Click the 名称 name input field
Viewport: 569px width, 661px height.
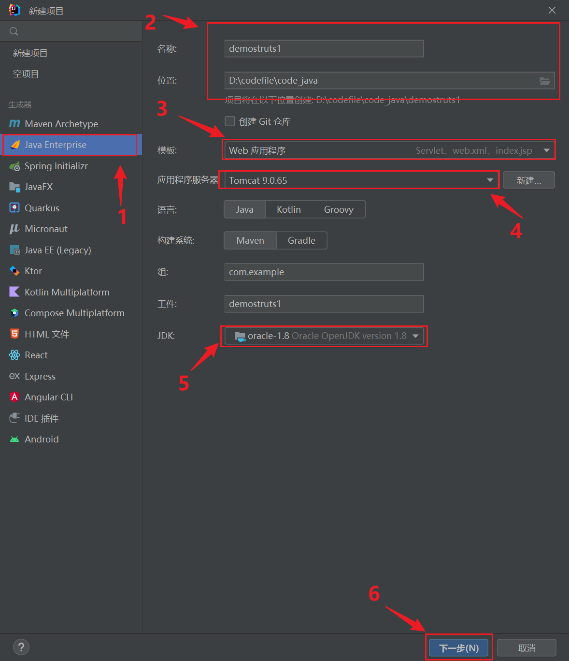tap(324, 49)
